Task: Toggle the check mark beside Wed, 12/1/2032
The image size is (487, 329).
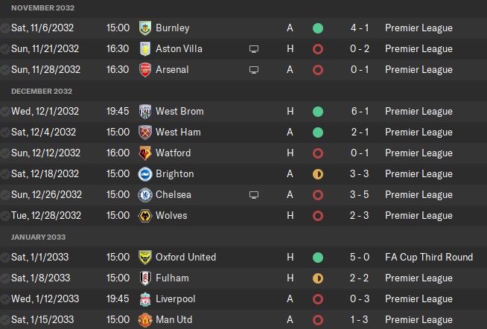Action: click(5, 112)
